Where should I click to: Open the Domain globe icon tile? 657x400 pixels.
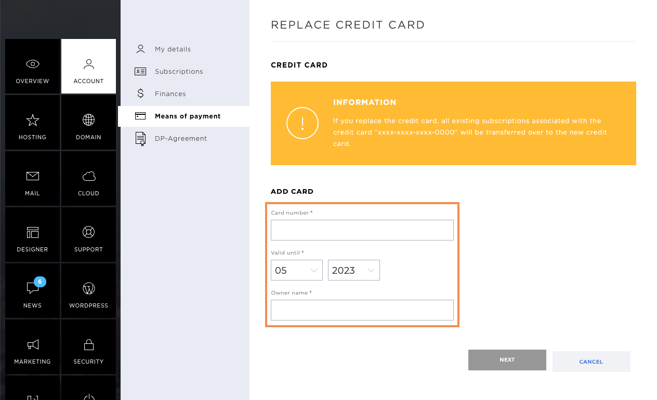(x=88, y=123)
